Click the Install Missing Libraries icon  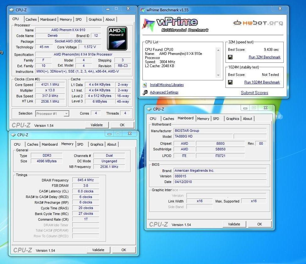click(145, 85)
